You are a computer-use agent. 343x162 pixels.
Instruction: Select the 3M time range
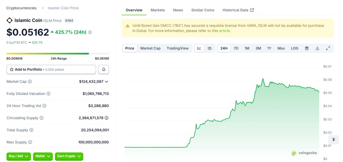click(x=258, y=48)
